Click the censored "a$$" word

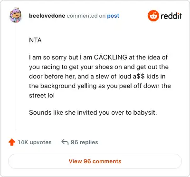pos(139,76)
